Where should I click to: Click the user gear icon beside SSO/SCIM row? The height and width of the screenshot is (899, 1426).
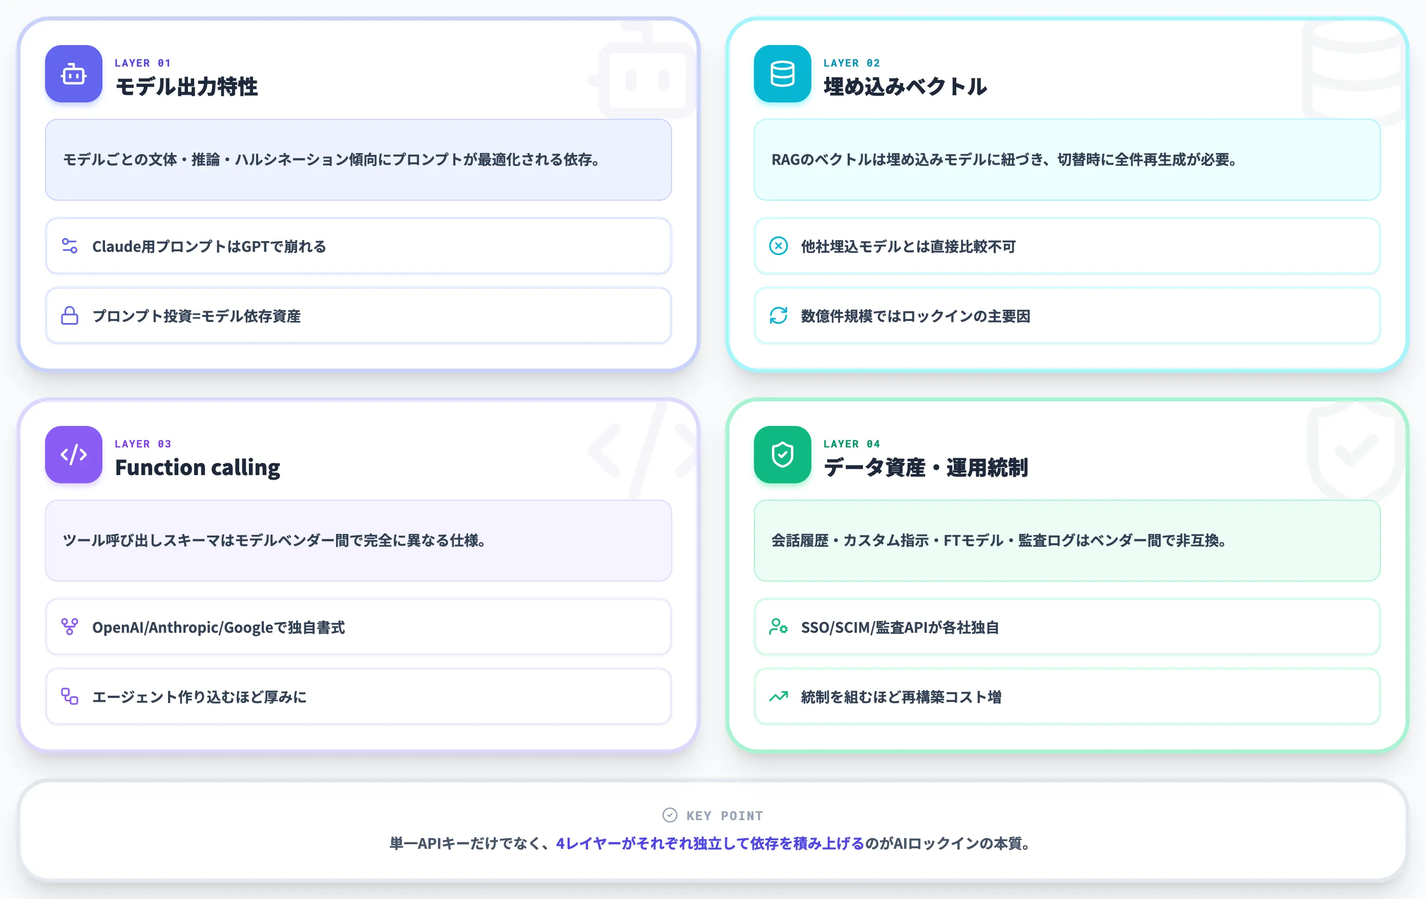tap(778, 627)
